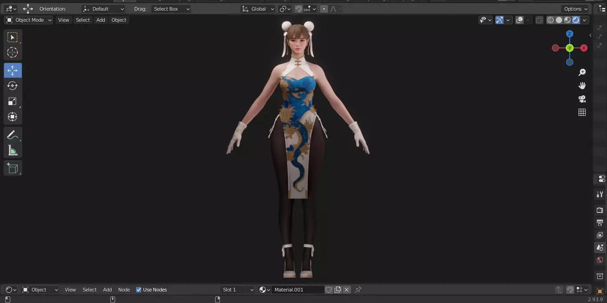Image resolution: width=607 pixels, height=303 pixels.
Task: Open the viewport Add menu
Action: tap(101, 20)
